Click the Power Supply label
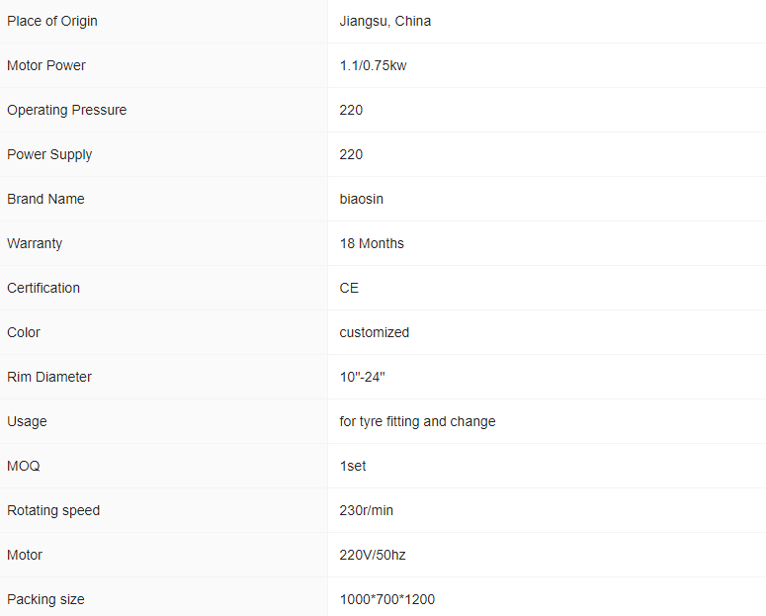Viewport: 766px width, 616px height. pos(49,154)
